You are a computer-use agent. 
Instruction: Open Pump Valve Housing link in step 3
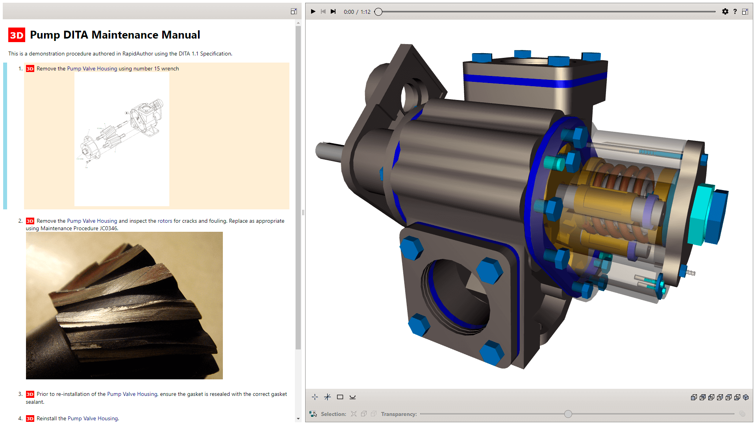click(132, 394)
